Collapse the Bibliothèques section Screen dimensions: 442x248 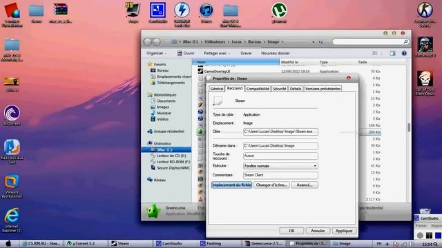click(x=165, y=95)
